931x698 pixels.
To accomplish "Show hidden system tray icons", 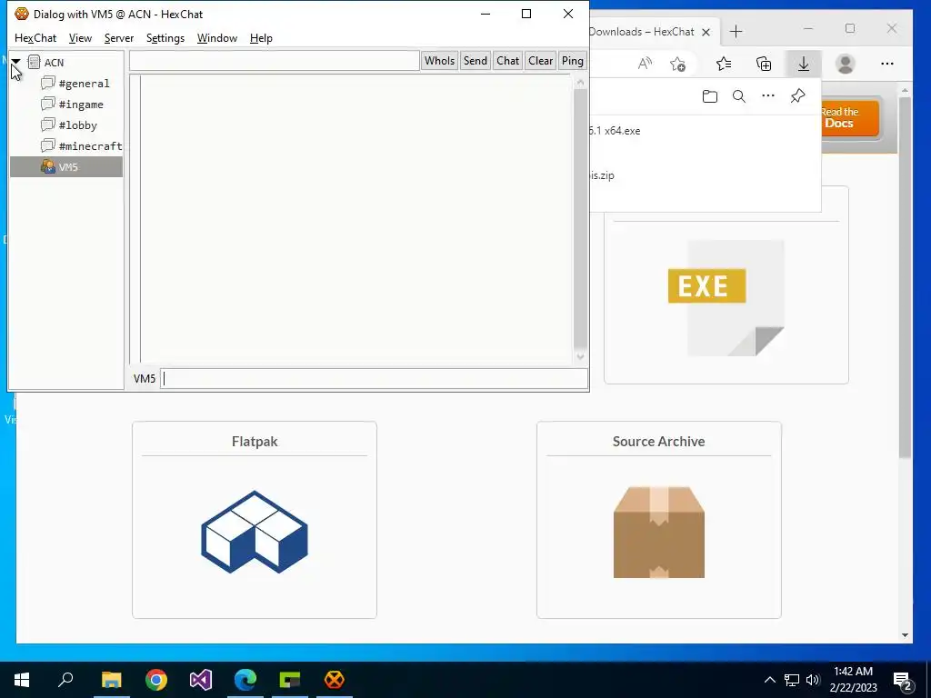I will 769,680.
